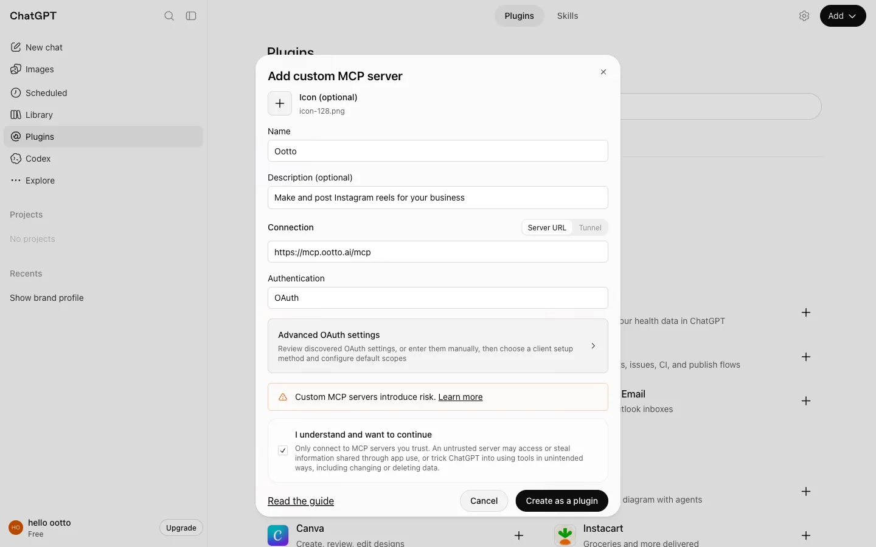The image size is (876, 547).
Task: Open Scheduled in the sidebar
Action: click(103, 93)
